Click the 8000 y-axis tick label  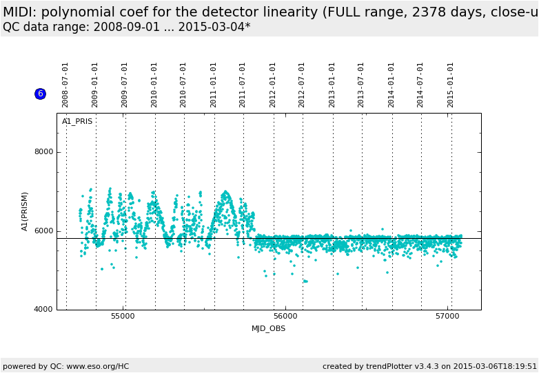coord(44,152)
